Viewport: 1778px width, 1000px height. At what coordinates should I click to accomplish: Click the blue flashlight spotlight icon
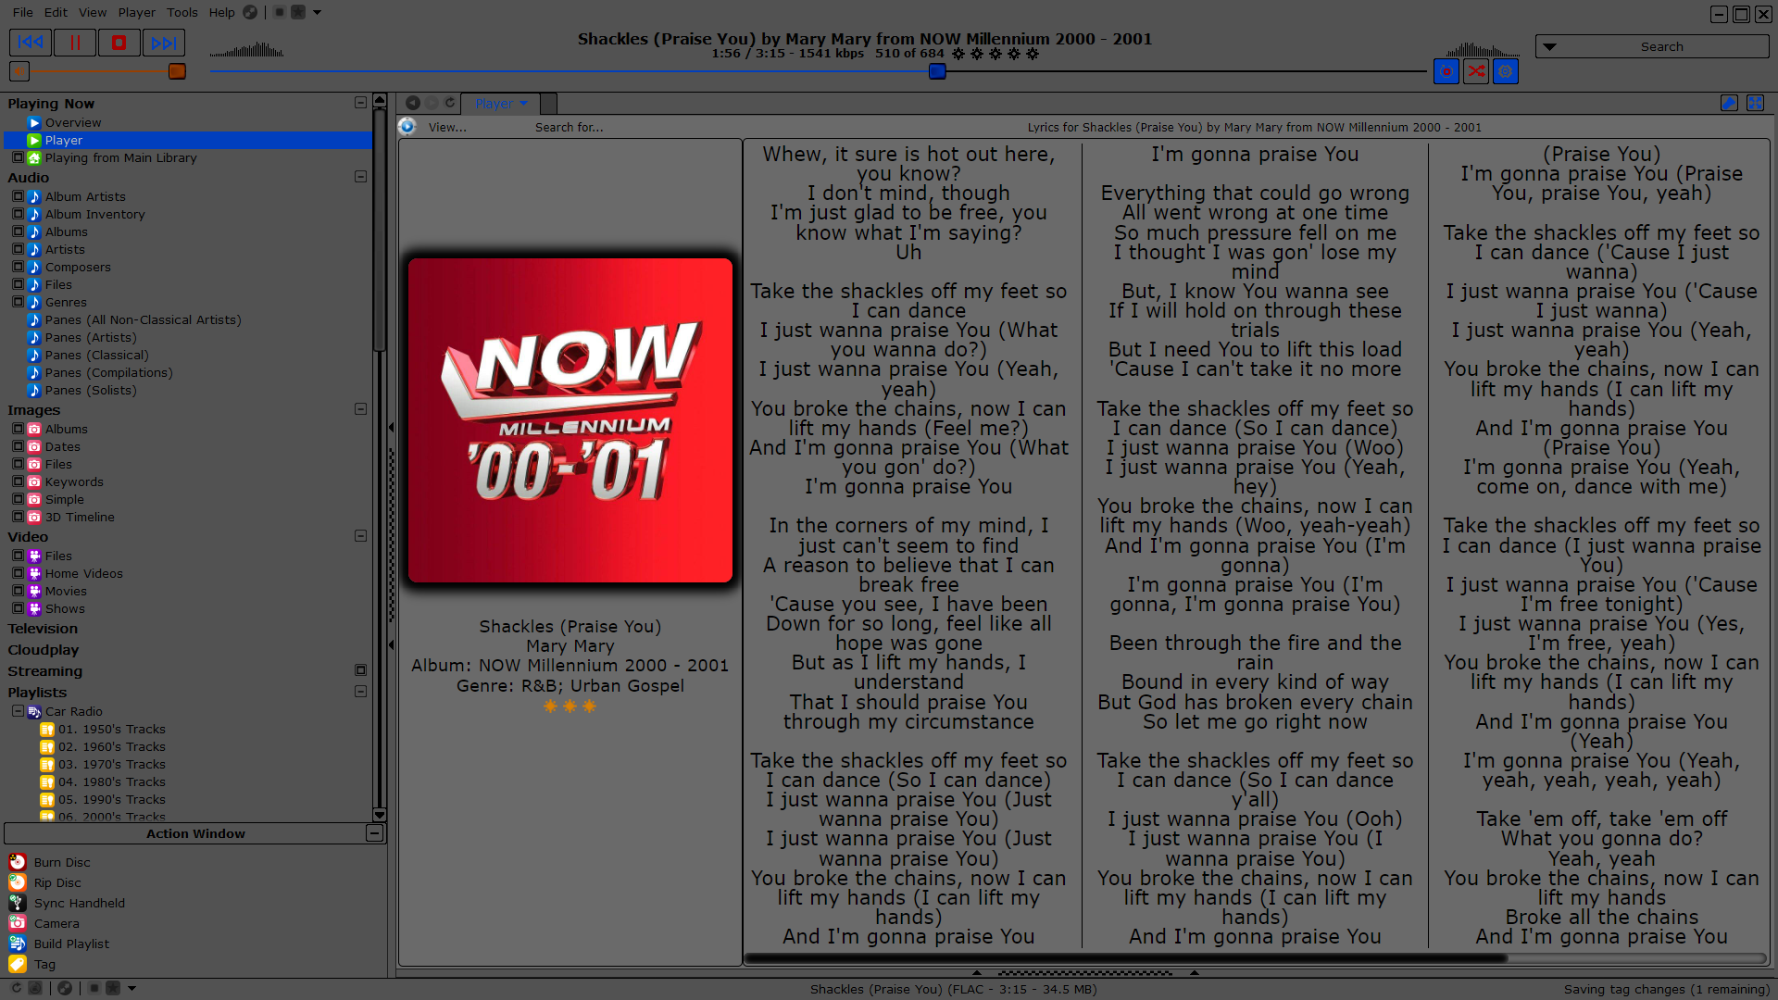tap(1729, 103)
